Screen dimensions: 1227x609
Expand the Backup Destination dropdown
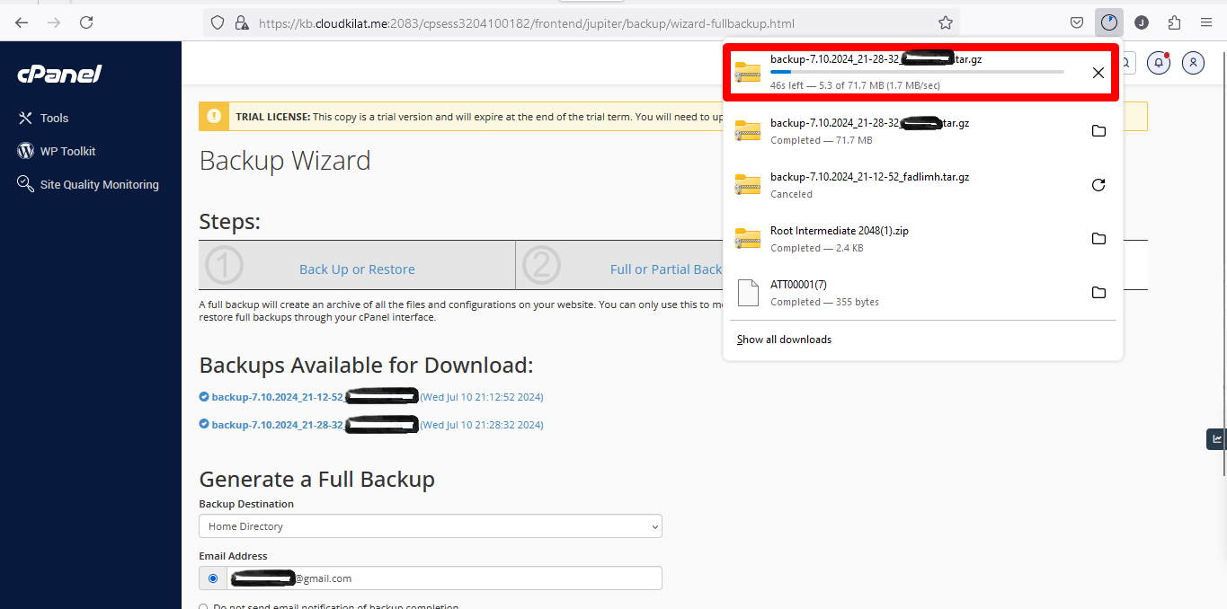430,526
